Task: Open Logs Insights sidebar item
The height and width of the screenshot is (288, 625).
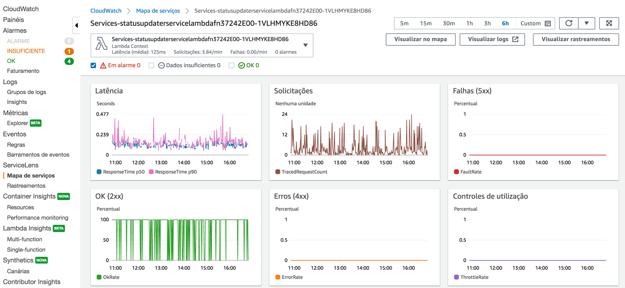Action: [17, 102]
